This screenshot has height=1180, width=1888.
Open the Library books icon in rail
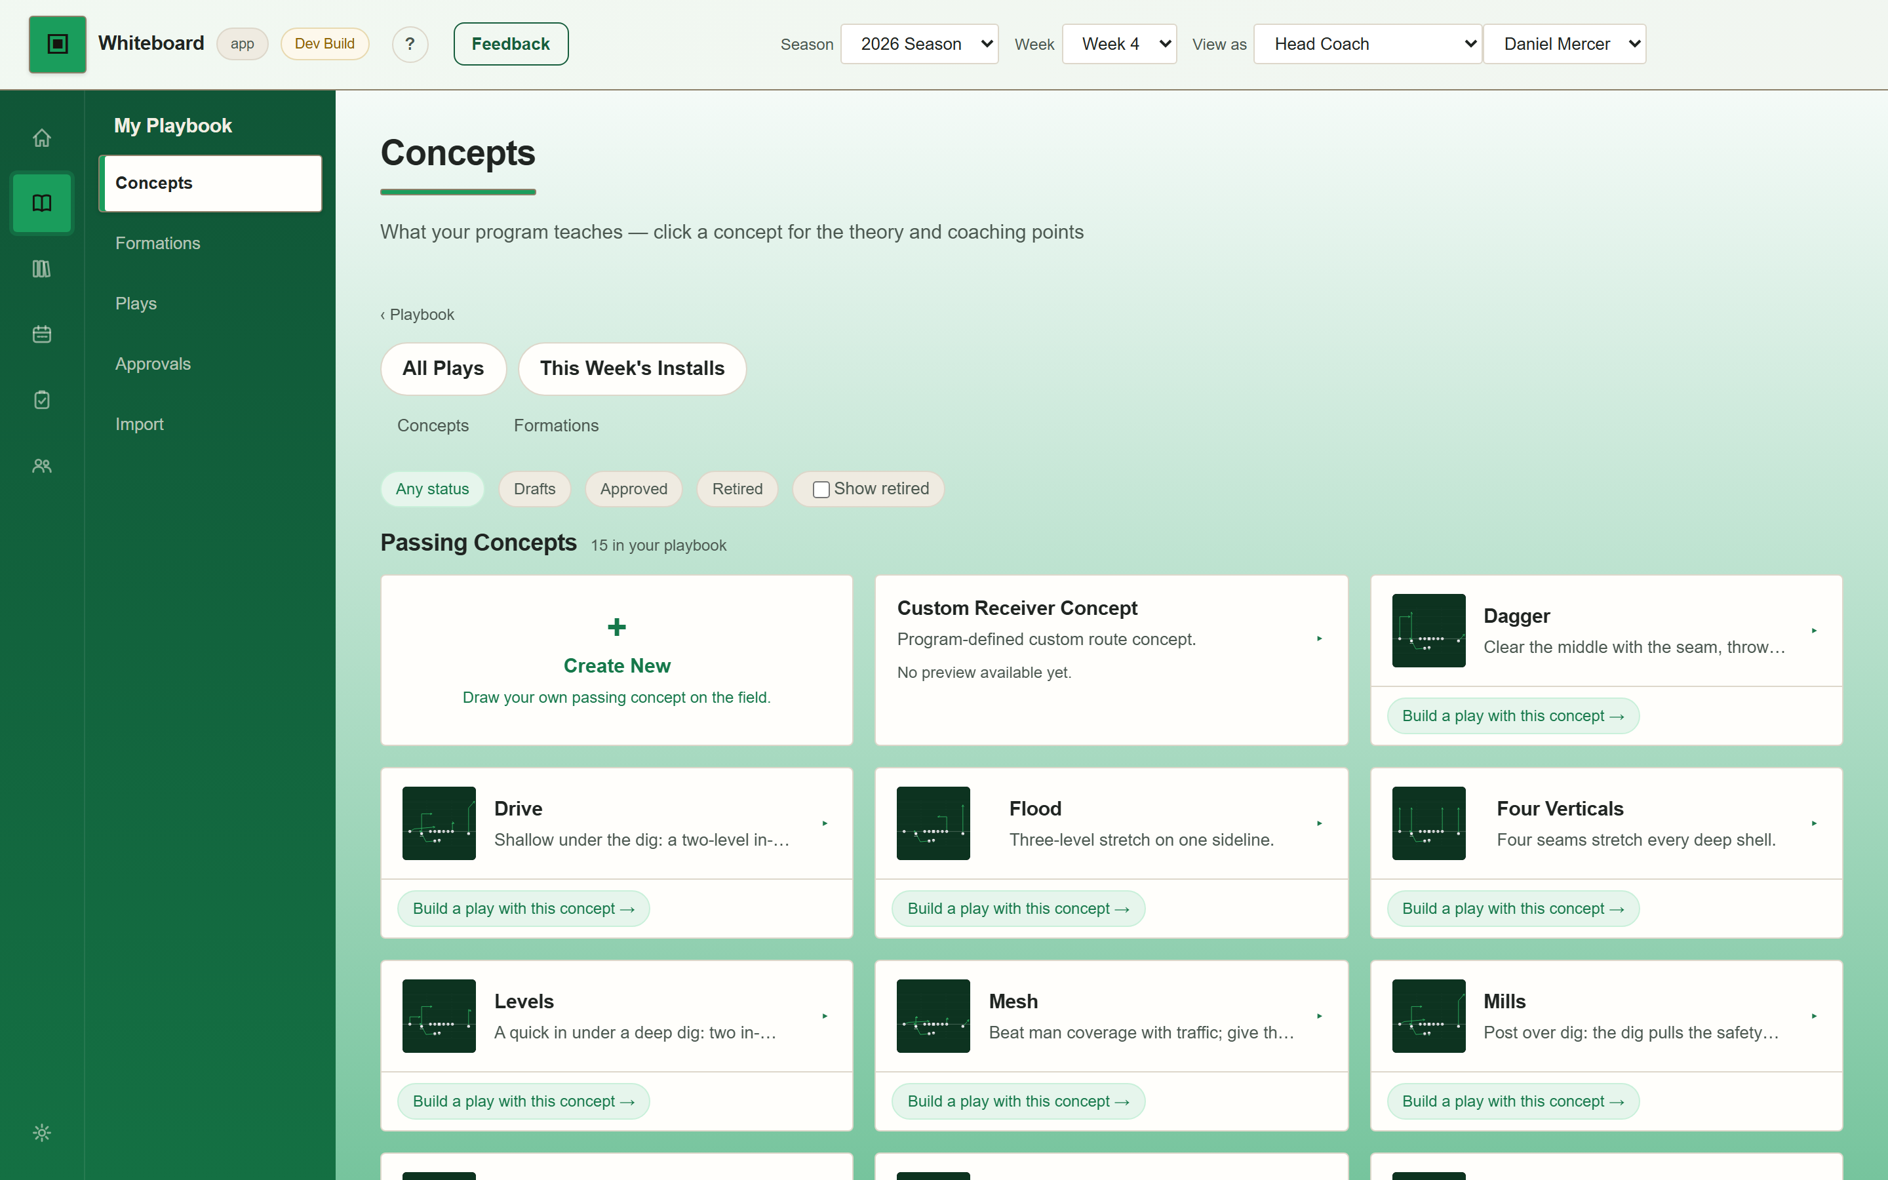[42, 269]
